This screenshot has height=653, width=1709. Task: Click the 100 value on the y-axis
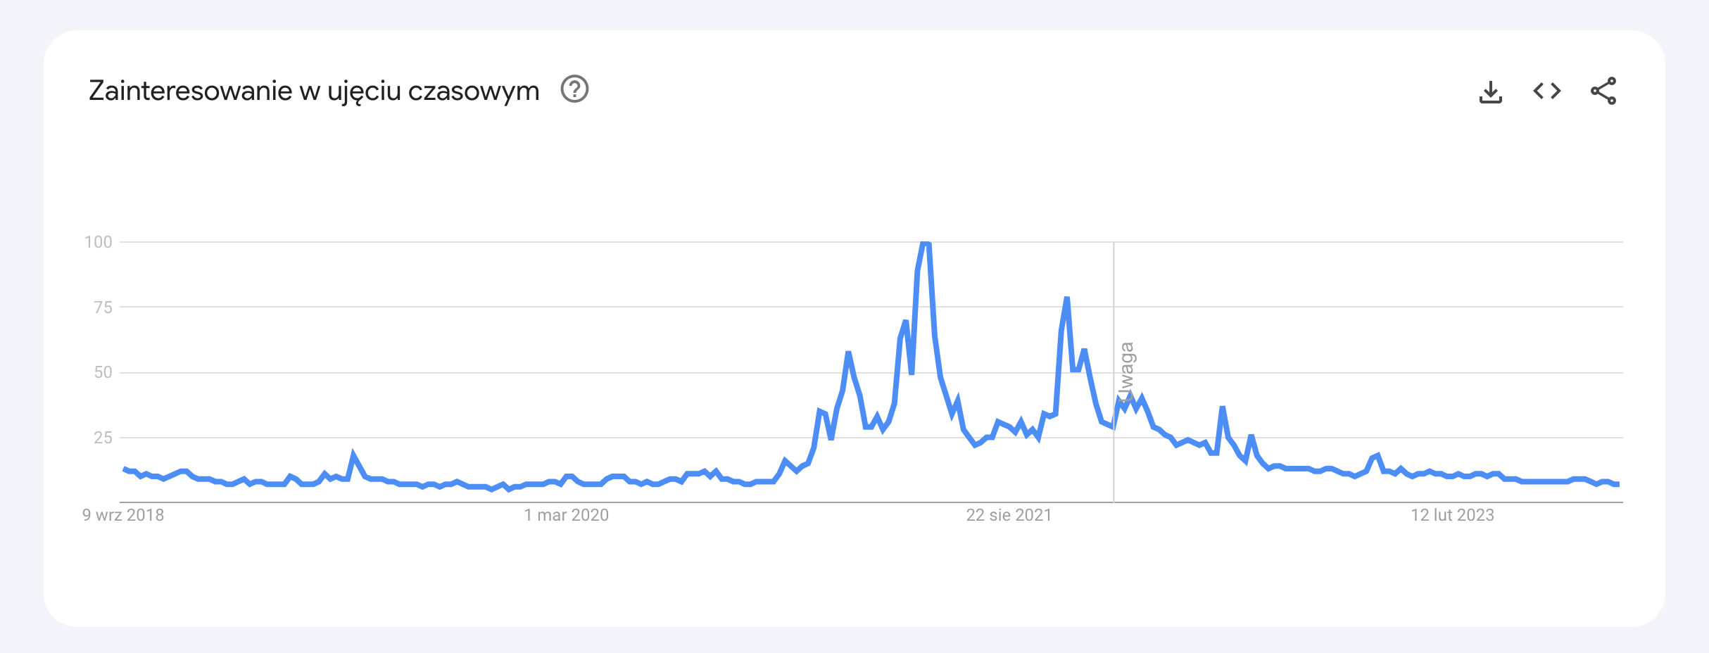point(99,242)
